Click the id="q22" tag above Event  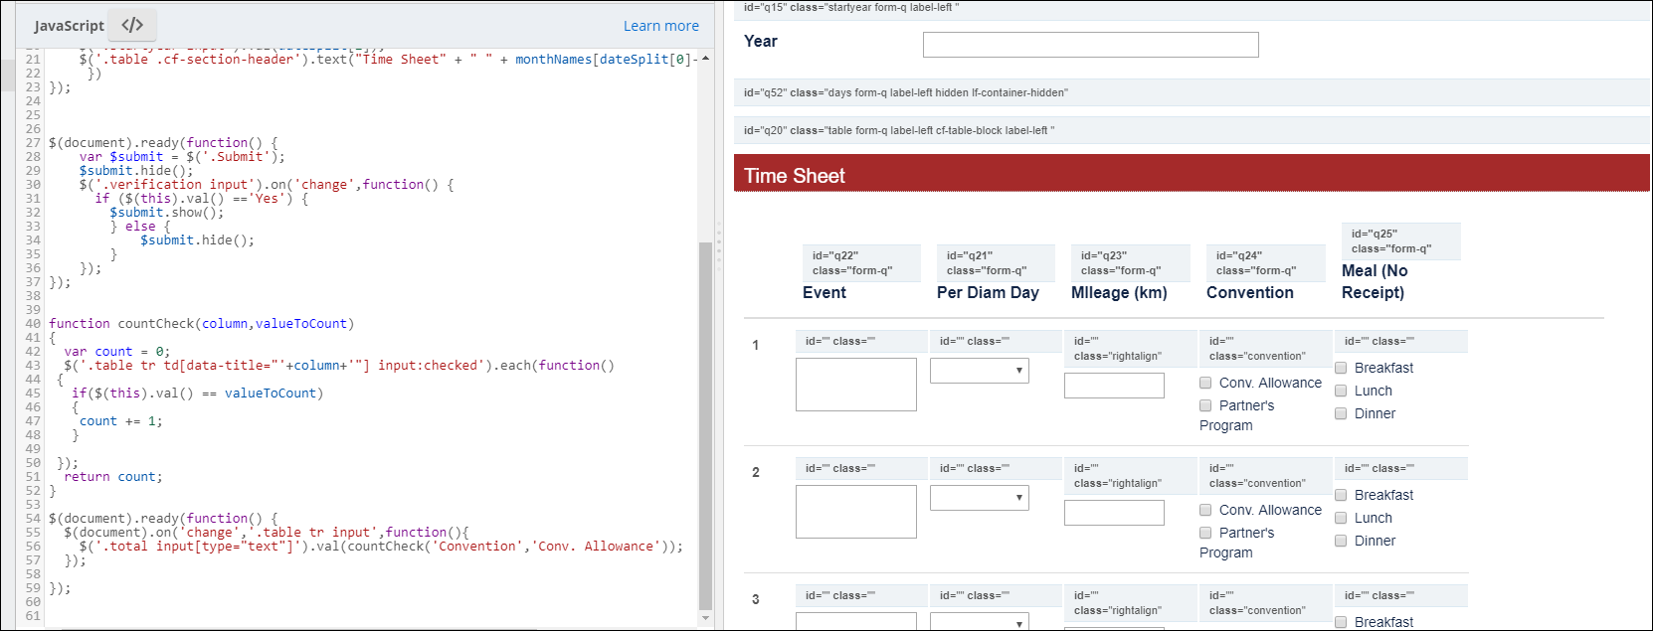tap(862, 263)
